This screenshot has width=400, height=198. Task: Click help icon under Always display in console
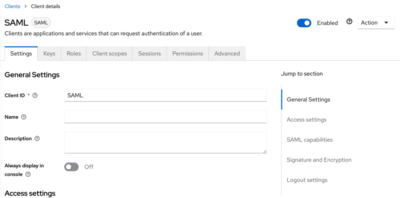pos(28,174)
